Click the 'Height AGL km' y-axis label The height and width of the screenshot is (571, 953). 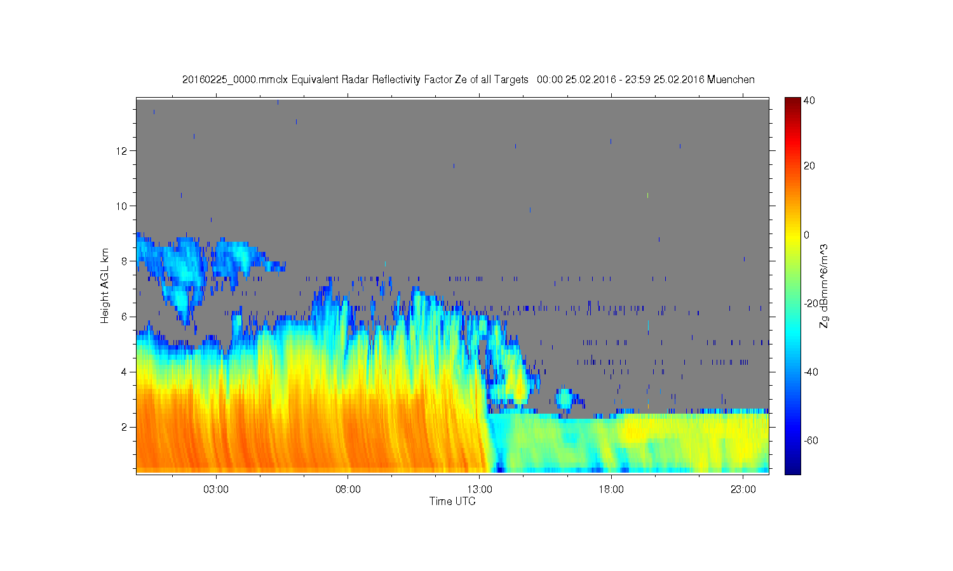105,285
